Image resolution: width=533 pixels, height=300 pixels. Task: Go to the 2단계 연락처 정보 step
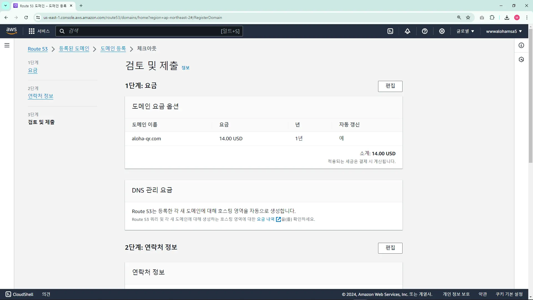(41, 96)
